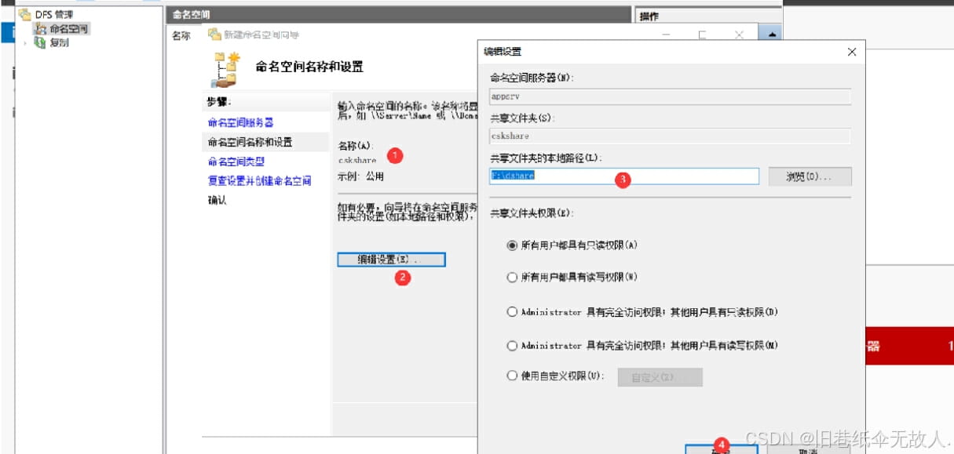This screenshot has width=954, height=454.
Task: Click the namespace wizard header folder icon
Action: click(226, 67)
